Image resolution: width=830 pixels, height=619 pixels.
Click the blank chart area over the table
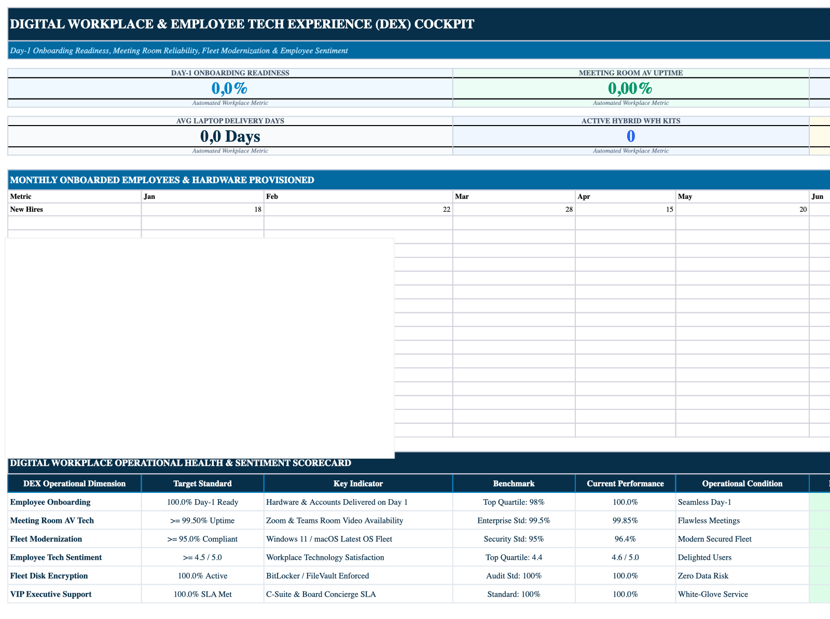(200, 348)
